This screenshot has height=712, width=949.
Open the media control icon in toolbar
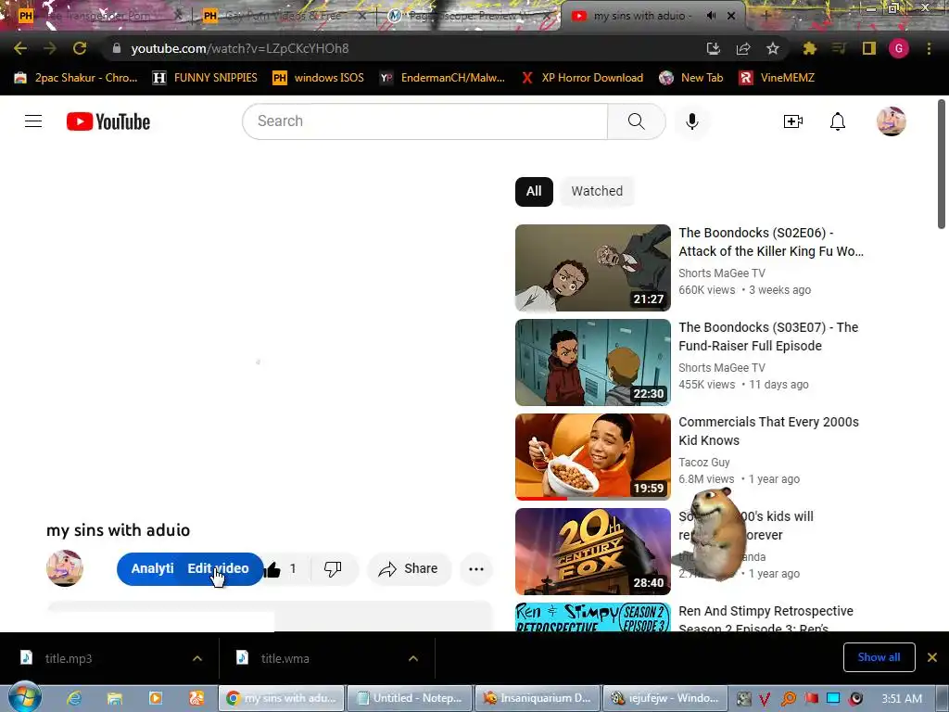coord(839,48)
